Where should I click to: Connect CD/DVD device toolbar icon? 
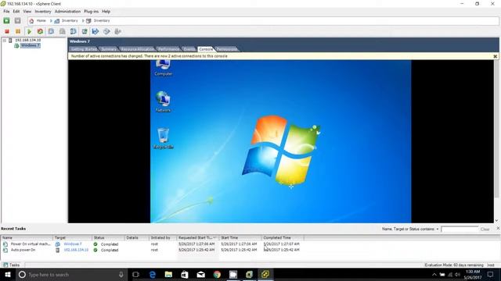106,31
